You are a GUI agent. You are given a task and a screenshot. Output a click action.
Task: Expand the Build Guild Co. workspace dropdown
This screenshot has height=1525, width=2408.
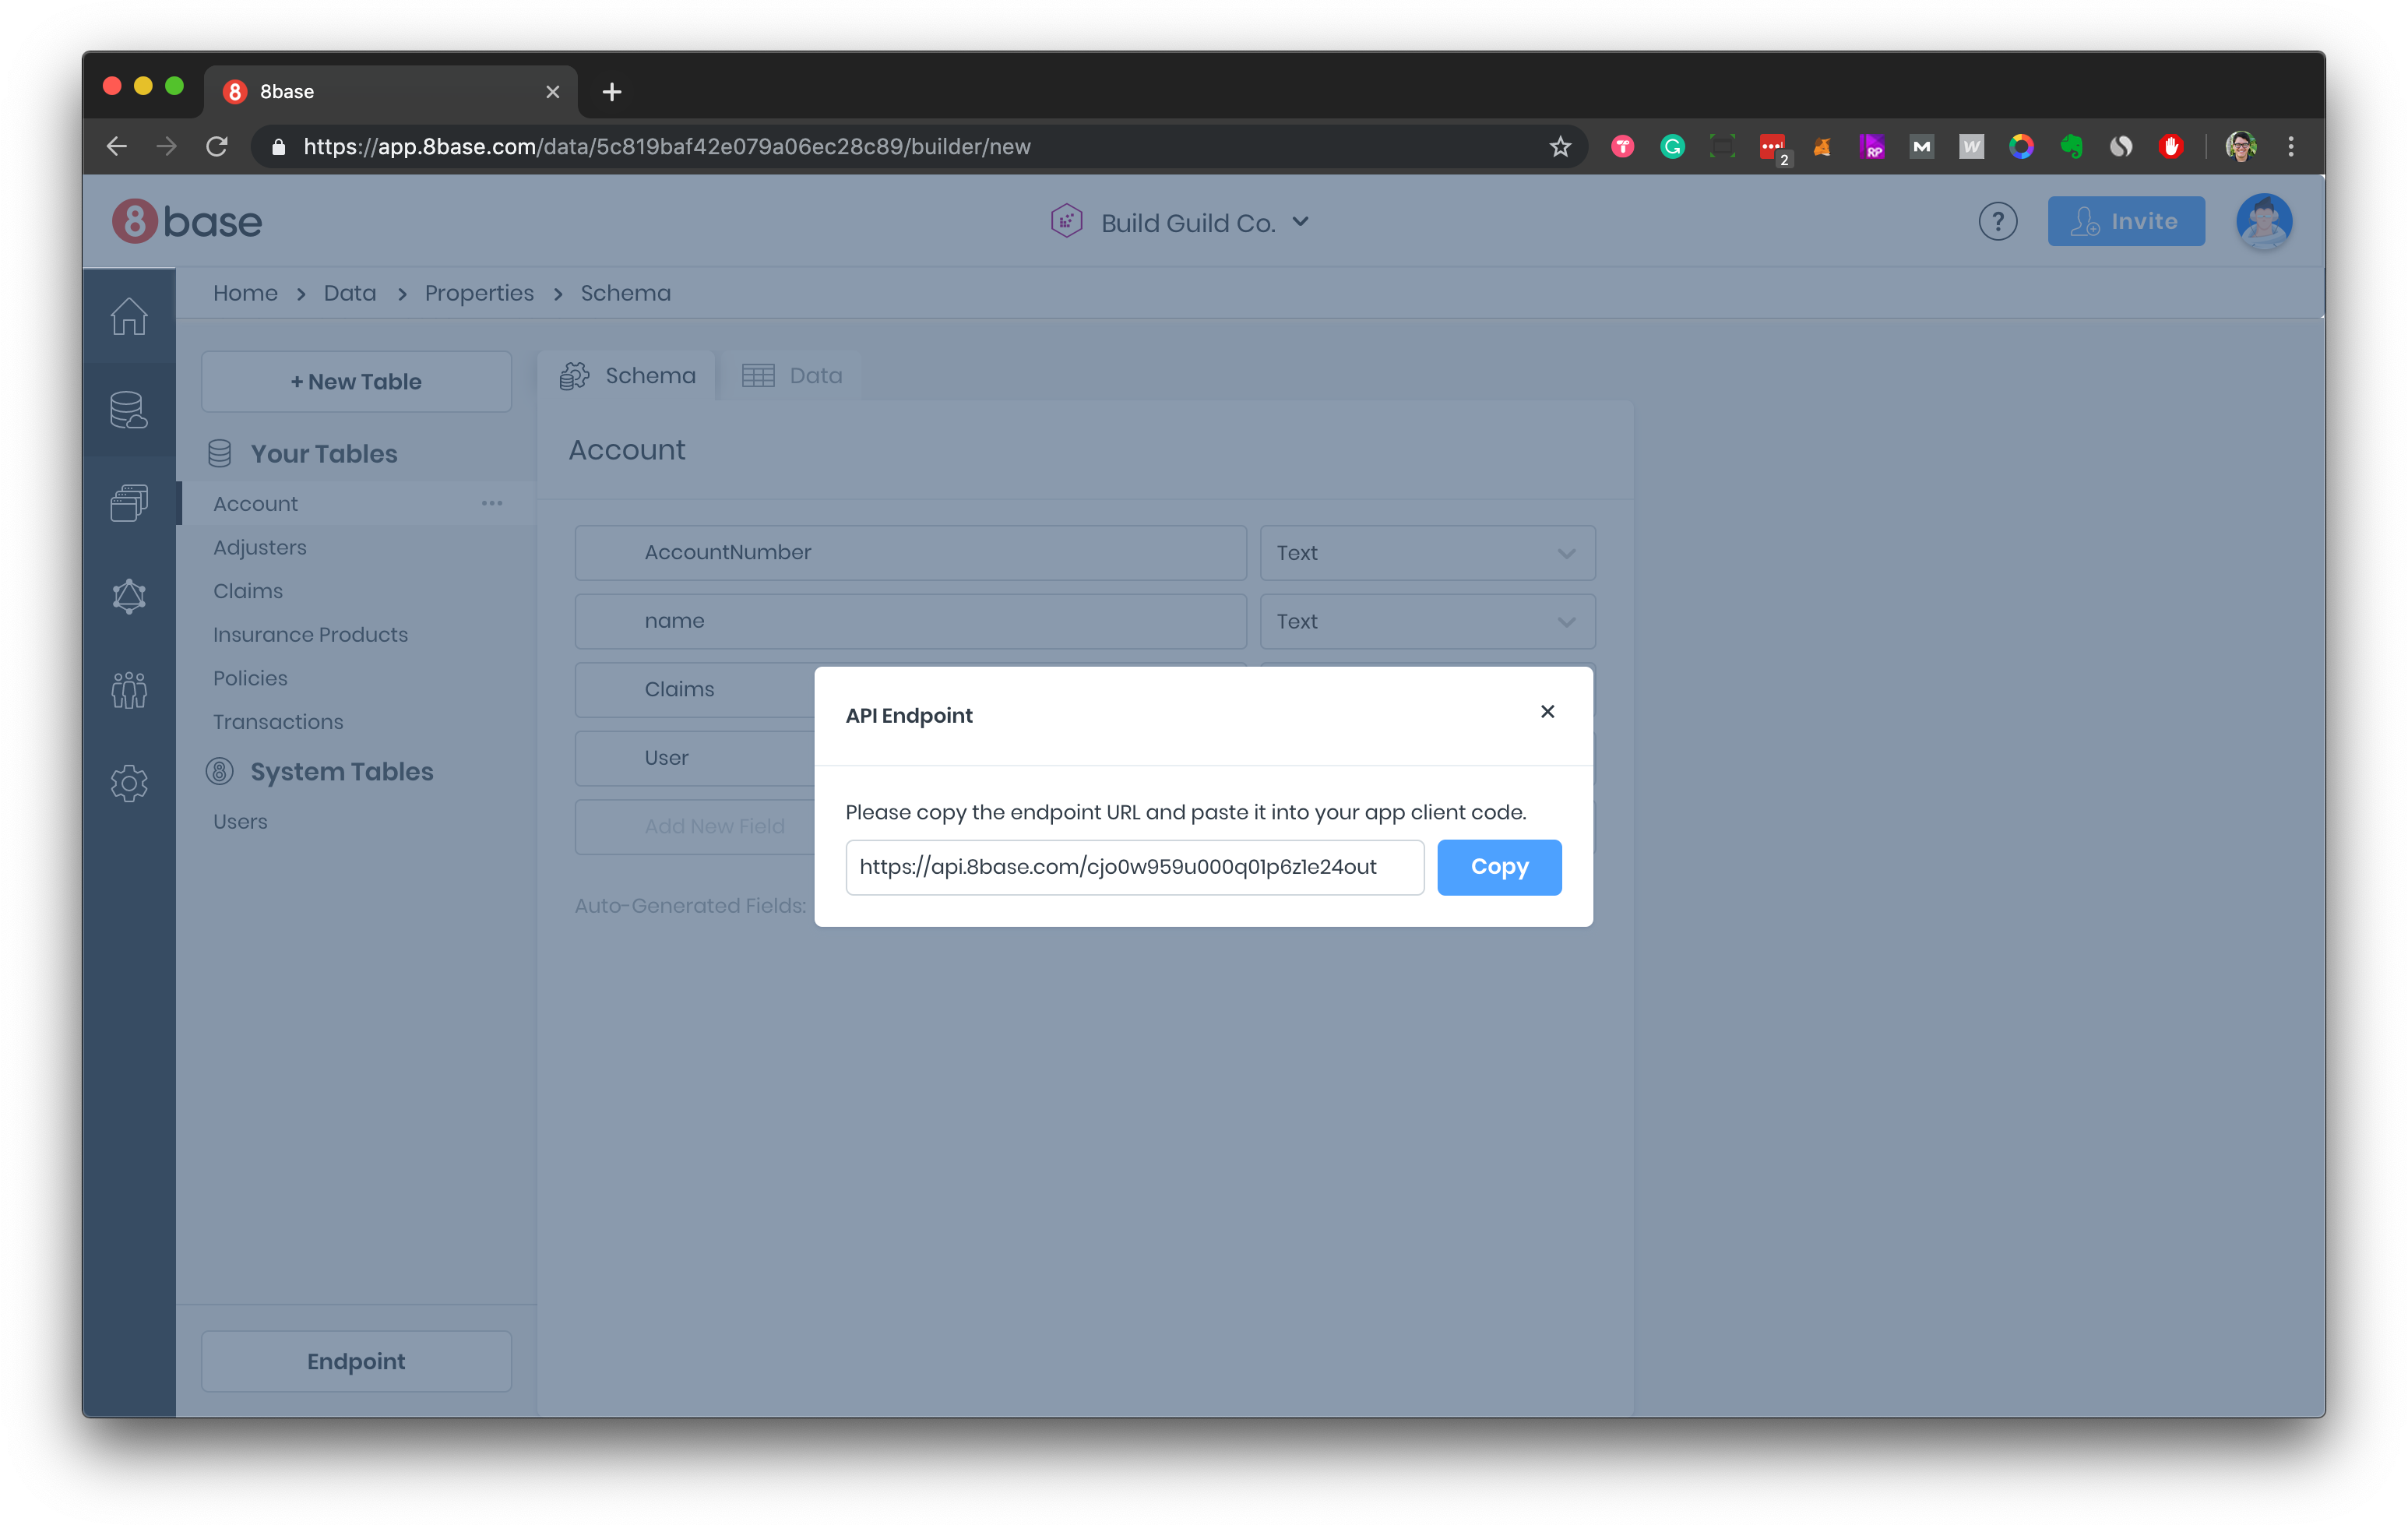(1300, 222)
